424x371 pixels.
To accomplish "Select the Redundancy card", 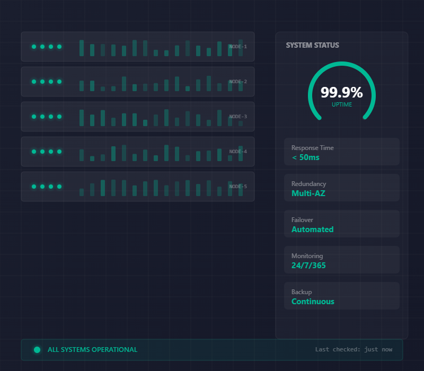I will tap(342, 188).
